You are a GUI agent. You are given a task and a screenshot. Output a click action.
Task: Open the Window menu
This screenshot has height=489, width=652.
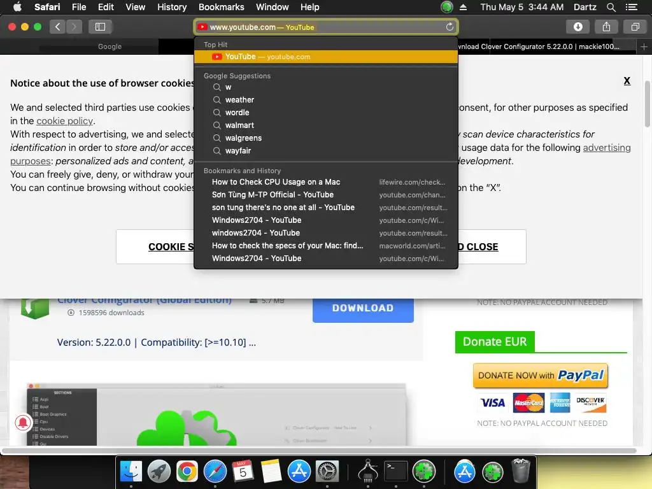pyautogui.click(x=272, y=7)
